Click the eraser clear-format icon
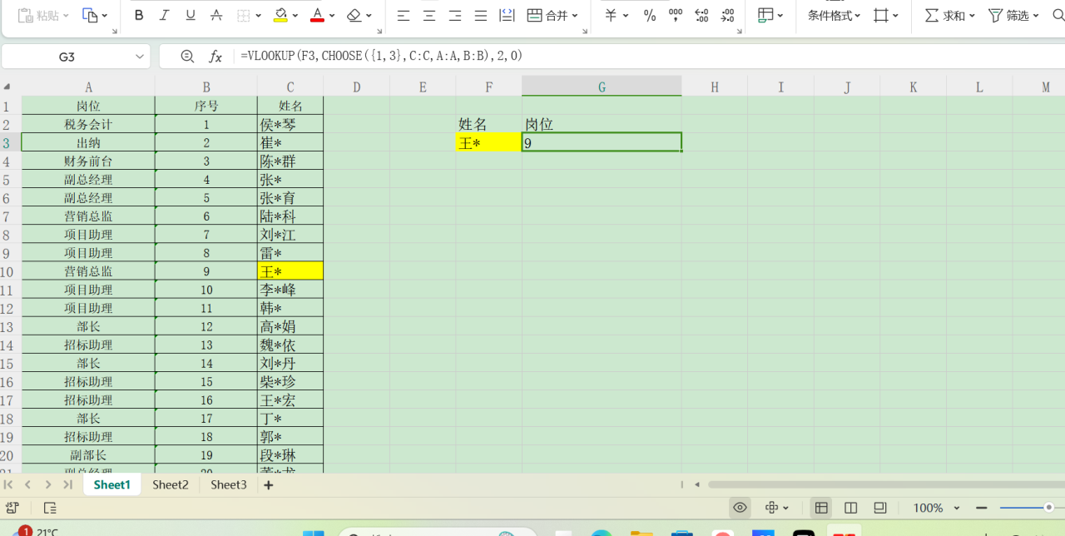 click(354, 15)
